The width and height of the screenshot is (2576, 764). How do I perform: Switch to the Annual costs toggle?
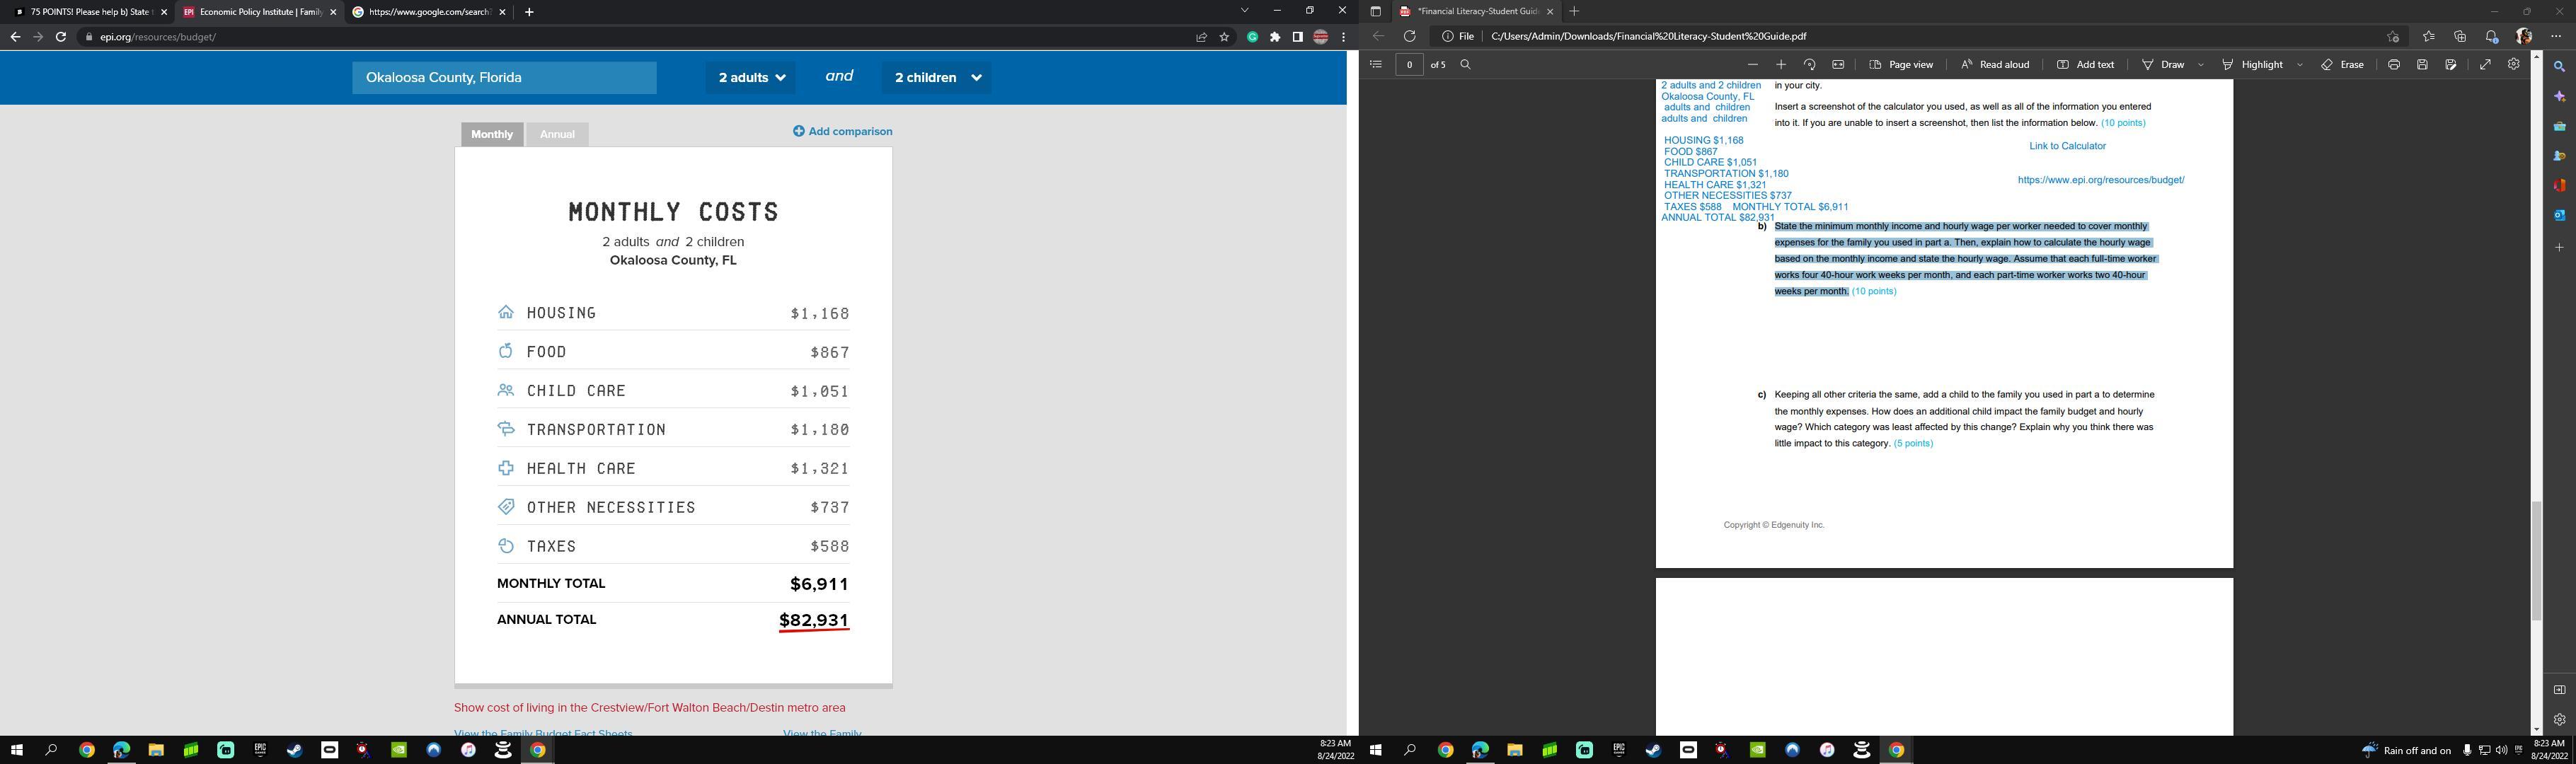(x=557, y=134)
